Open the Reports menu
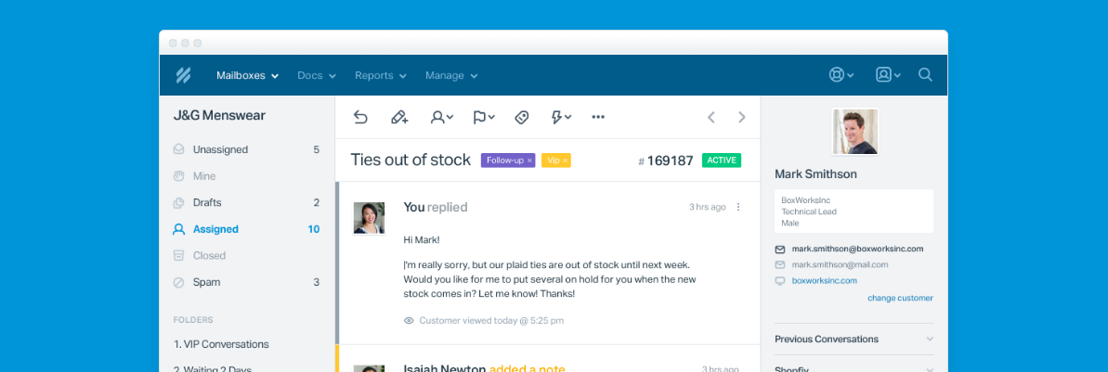1108x372 pixels. pos(381,75)
